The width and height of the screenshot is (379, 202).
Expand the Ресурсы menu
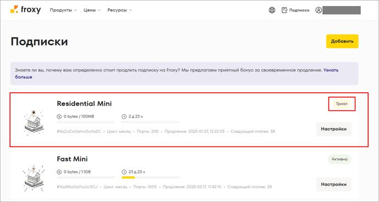[120, 10]
